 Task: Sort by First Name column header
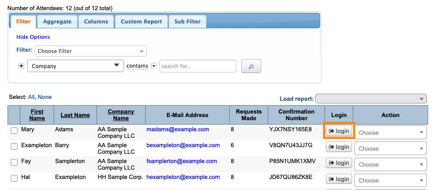(x=37, y=115)
